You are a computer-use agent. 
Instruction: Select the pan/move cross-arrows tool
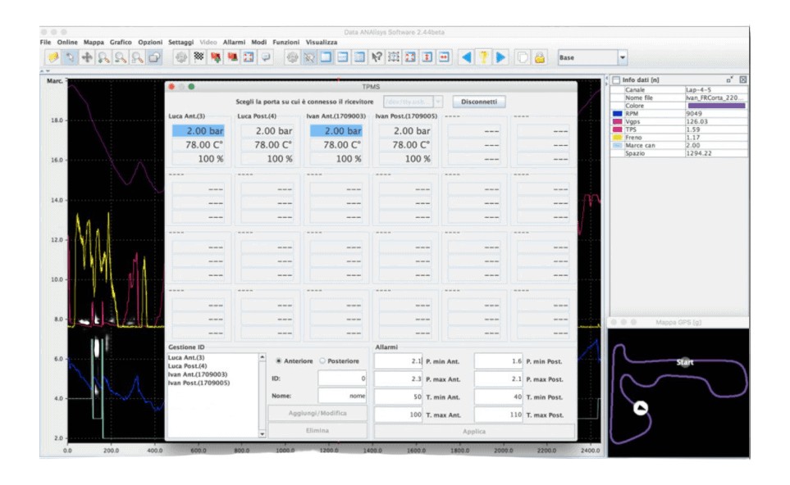[87, 57]
